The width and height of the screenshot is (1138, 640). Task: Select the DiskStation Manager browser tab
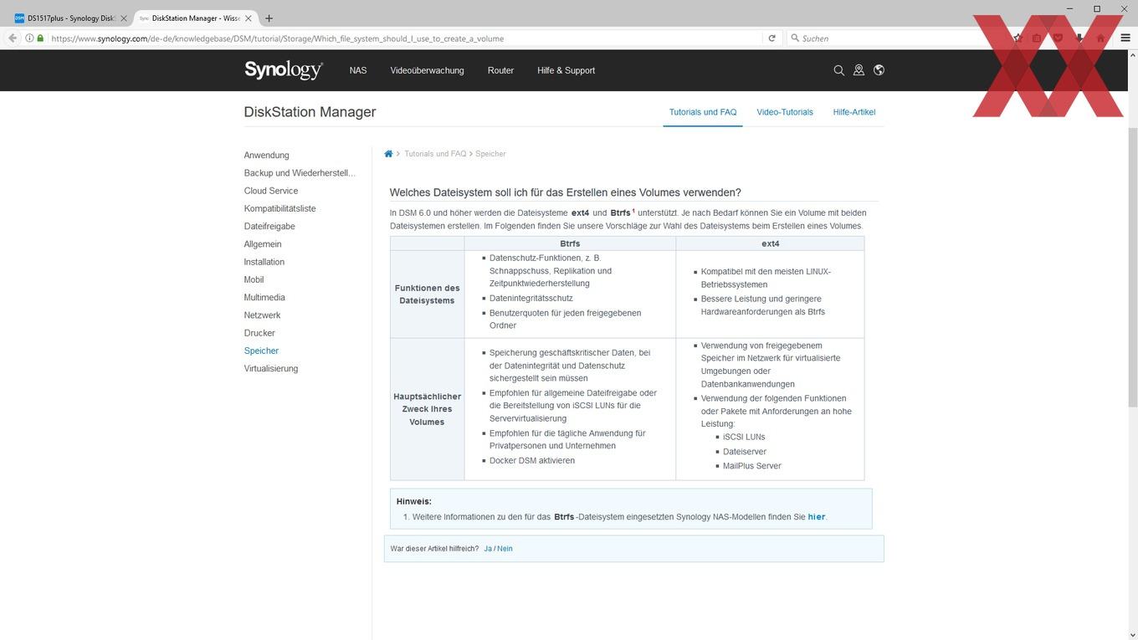[x=196, y=18]
